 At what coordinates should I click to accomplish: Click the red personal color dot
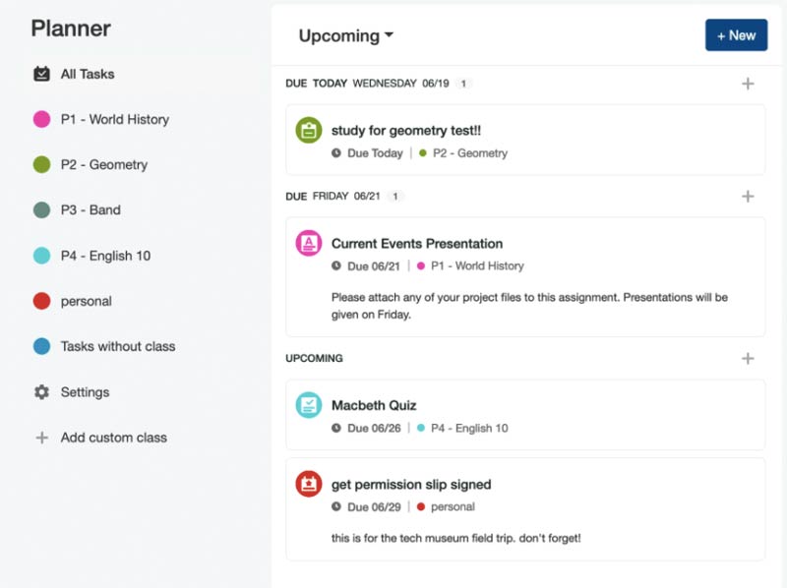[x=41, y=301]
